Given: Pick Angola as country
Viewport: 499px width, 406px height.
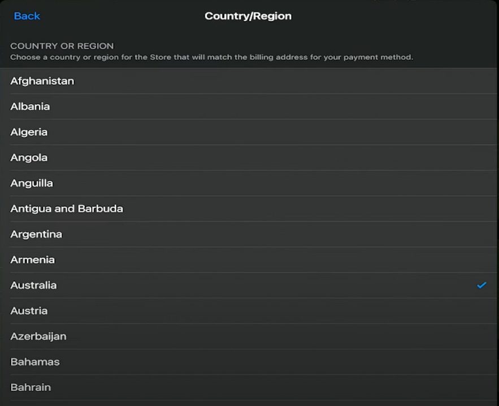Looking at the screenshot, I should pyautogui.click(x=29, y=157).
